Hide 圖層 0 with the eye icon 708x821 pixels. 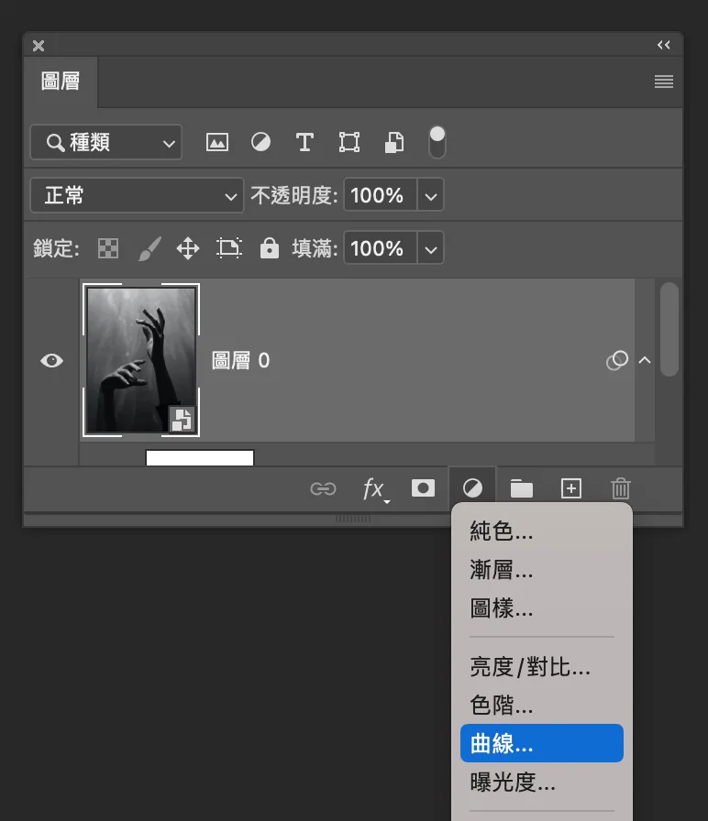pyautogui.click(x=52, y=360)
